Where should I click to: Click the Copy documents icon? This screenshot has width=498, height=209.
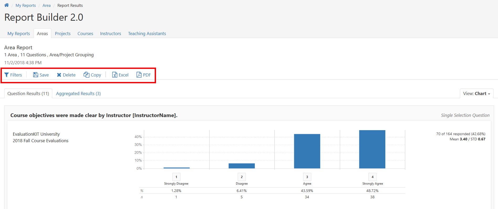point(86,75)
